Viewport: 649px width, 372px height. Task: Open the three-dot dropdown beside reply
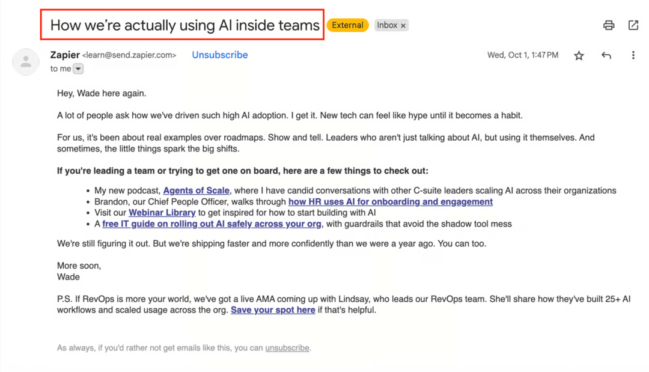(x=633, y=55)
